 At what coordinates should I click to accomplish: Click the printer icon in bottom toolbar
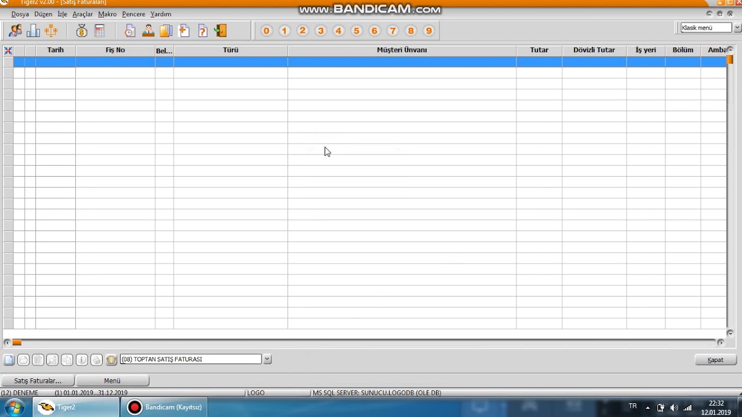pos(96,360)
